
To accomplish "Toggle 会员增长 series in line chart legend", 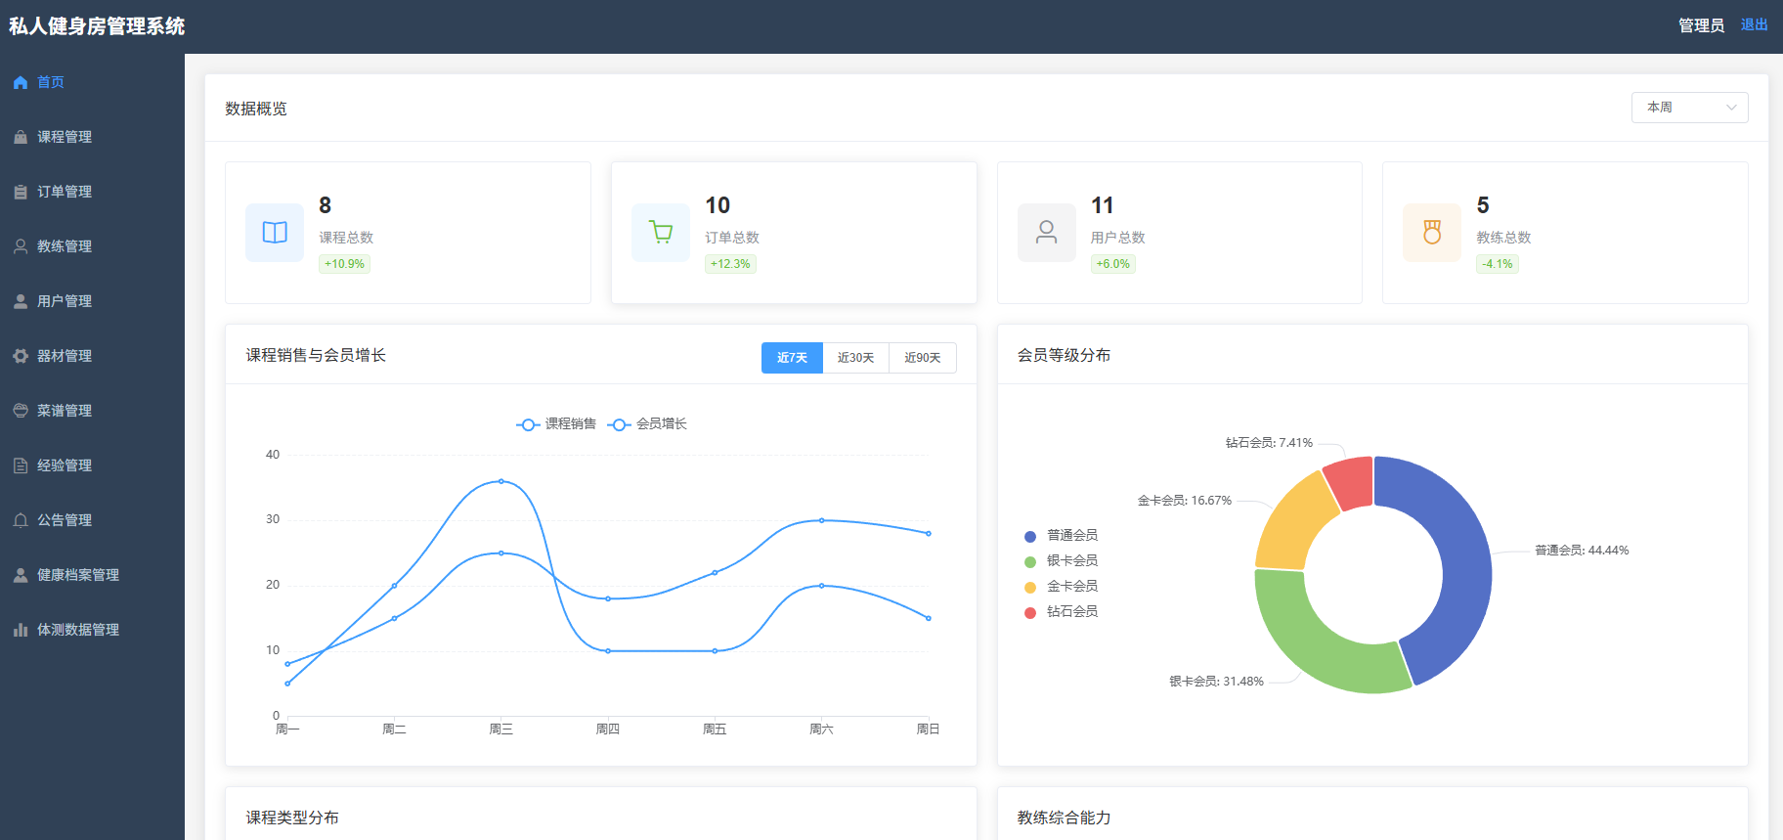I will coord(647,424).
